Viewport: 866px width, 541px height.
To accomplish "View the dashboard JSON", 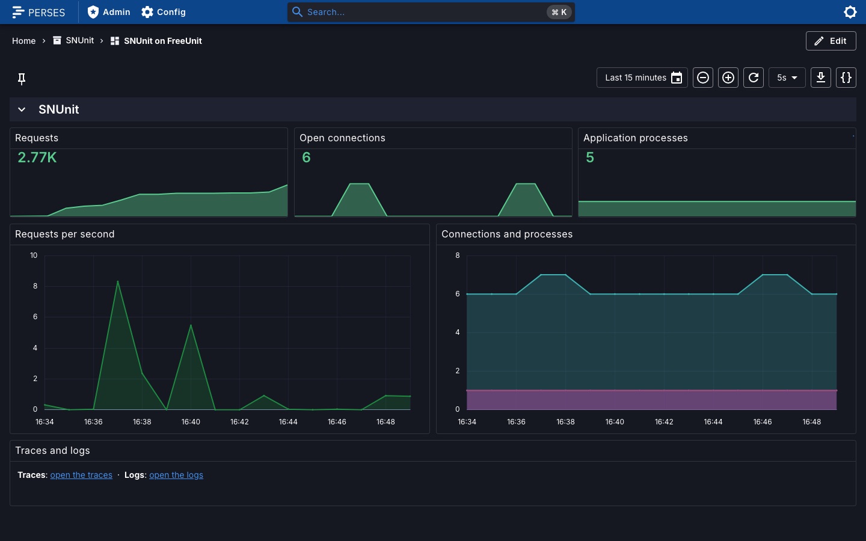I will coord(846,78).
